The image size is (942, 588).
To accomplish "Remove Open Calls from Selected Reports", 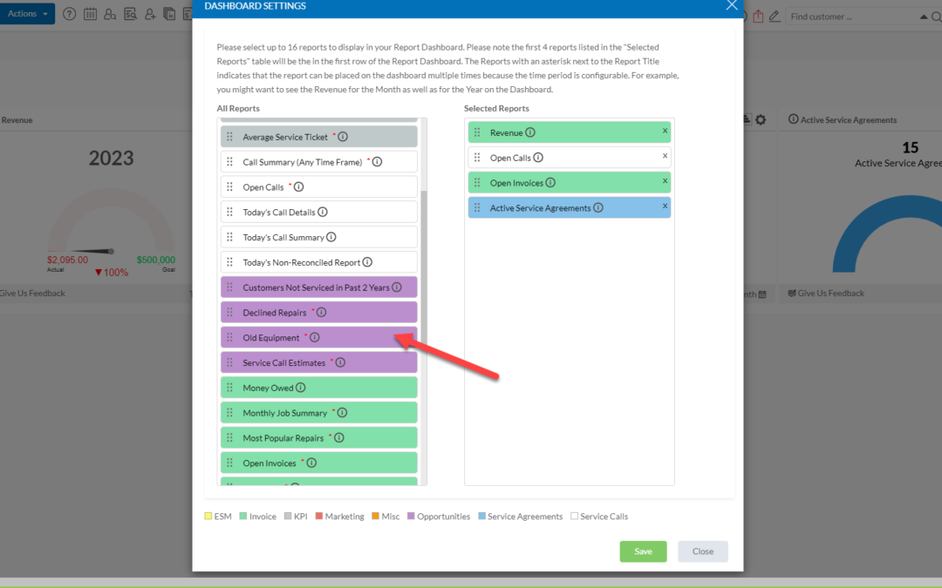I will click(x=666, y=157).
